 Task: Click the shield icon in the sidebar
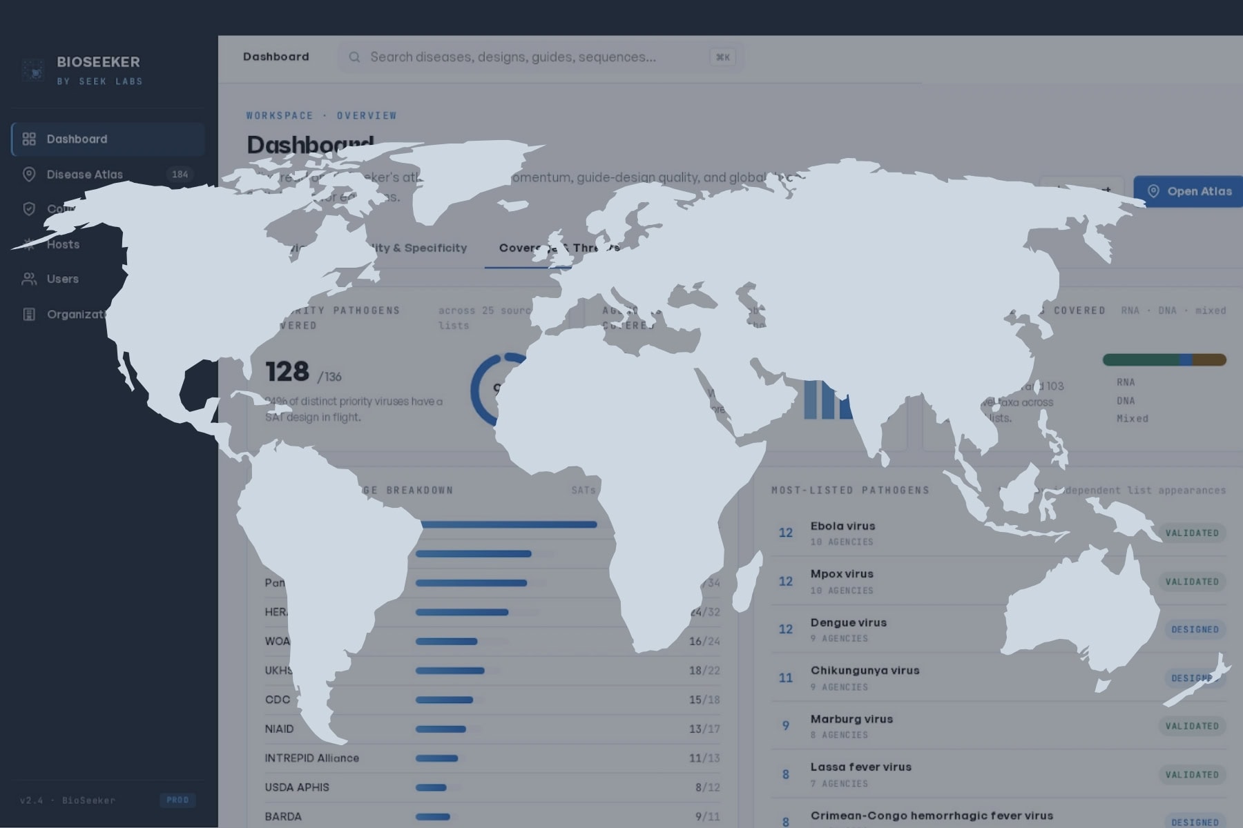[x=29, y=209]
